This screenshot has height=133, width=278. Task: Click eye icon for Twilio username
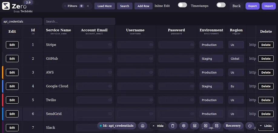click(x=151, y=100)
